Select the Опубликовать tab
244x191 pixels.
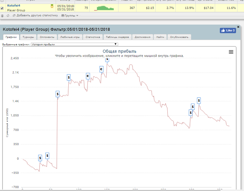click(179, 37)
